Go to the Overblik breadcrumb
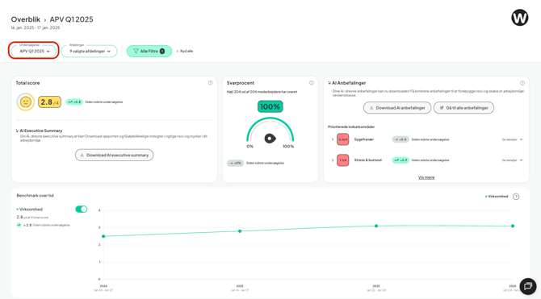541x299 pixels. click(x=26, y=19)
